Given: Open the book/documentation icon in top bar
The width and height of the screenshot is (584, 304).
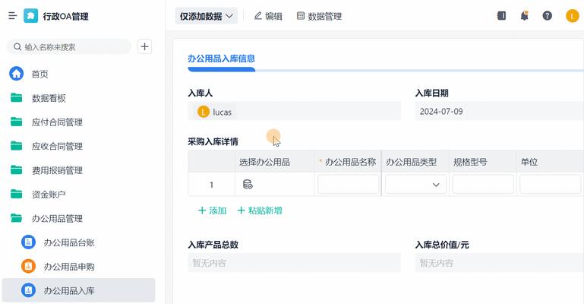Looking at the screenshot, I should [501, 16].
